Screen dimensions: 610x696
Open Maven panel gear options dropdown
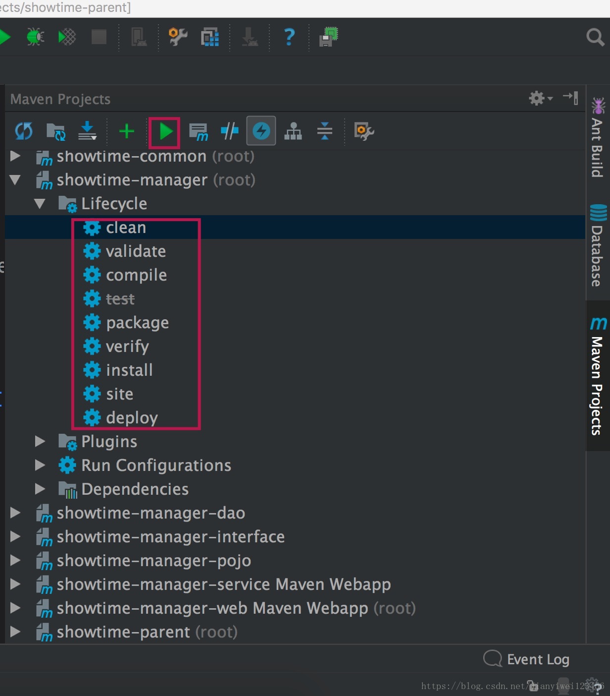[541, 98]
